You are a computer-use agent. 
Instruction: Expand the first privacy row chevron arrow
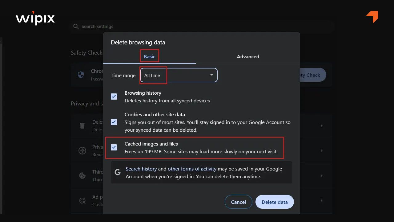coord(322,125)
